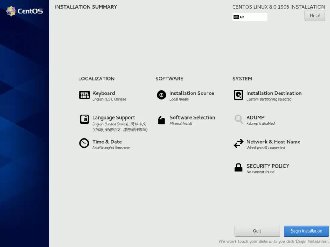Image resolution: width=330 pixels, height=247 pixels.
Task: Click the KDUMP magnifier icon
Action: click(239, 119)
